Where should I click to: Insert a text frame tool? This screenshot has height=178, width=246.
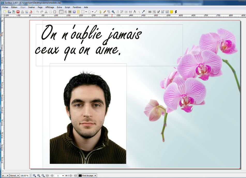66,12
